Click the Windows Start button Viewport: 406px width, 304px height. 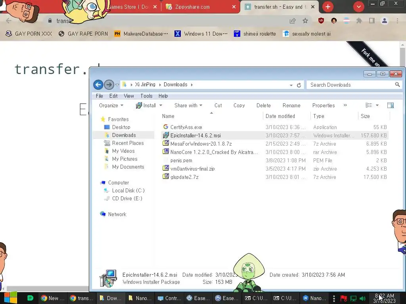tap(11, 298)
